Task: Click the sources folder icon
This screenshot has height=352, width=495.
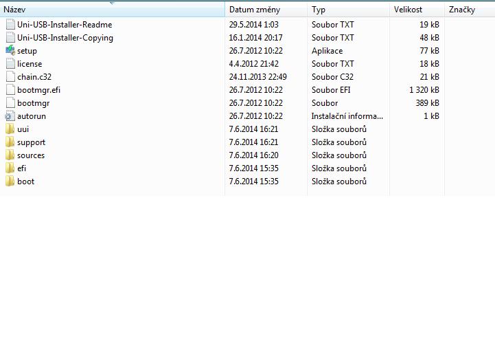Action: click(10, 155)
